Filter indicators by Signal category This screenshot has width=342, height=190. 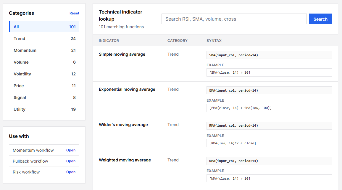44,98
